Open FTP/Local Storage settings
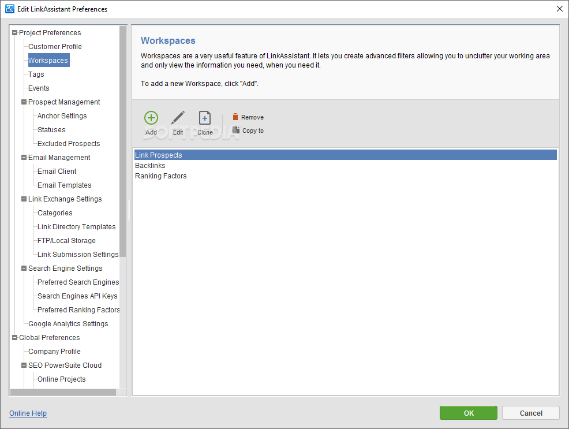The height and width of the screenshot is (429, 569). [x=66, y=241]
